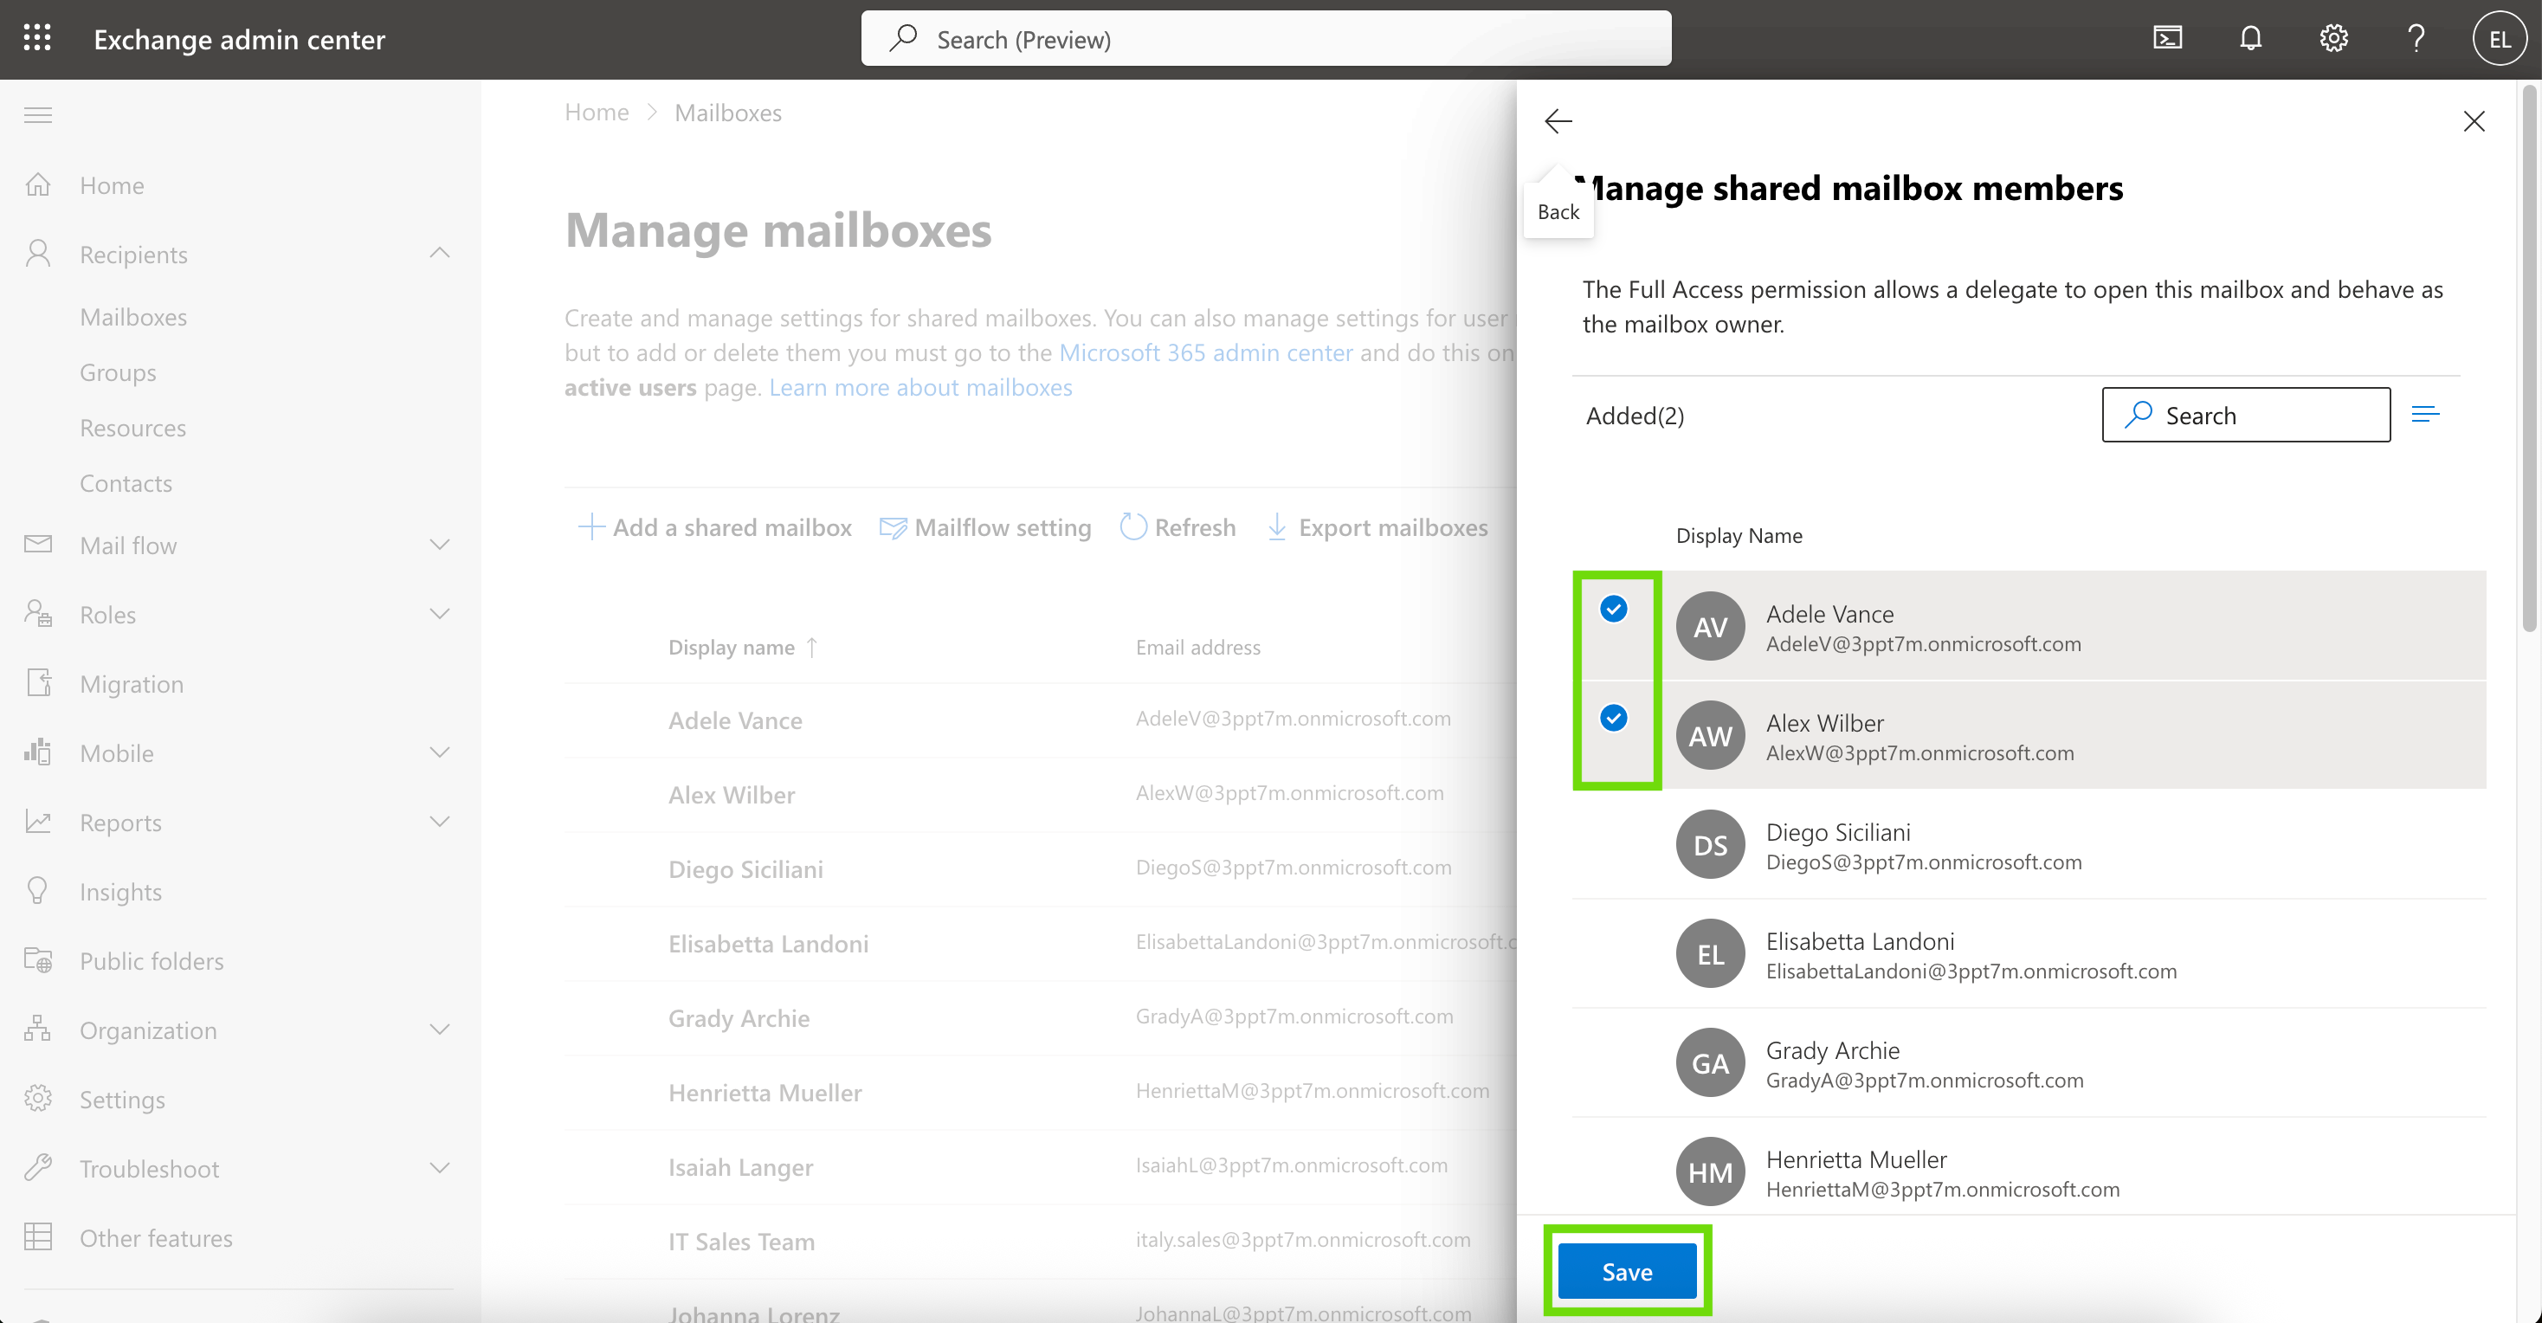Open the notifications bell icon
Screen dimensions: 2542x1323
(2251, 38)
